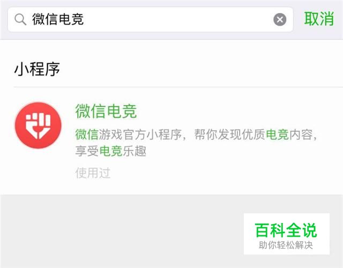Image resolution: width=343 pixels, height=268 pixels.
Task: Tap the empty gray area below the results
Action: (x=120, y=231)
